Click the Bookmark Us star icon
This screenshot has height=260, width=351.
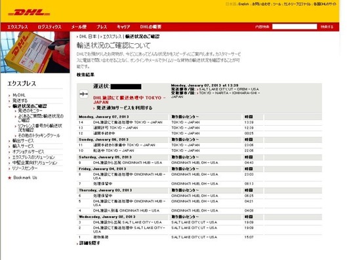(9, 177)
